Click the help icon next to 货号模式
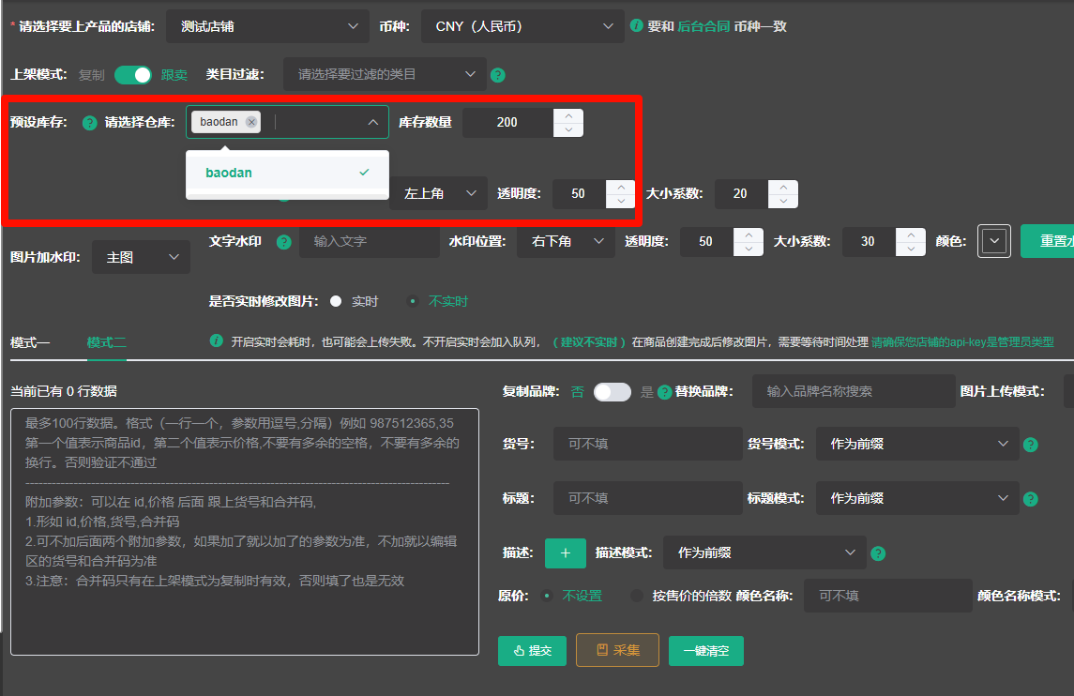The image size is (1074, 696). click(x=1031, y=445)
